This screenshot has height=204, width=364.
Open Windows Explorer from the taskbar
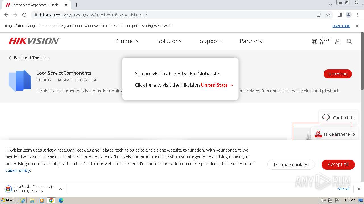point(32,200)
